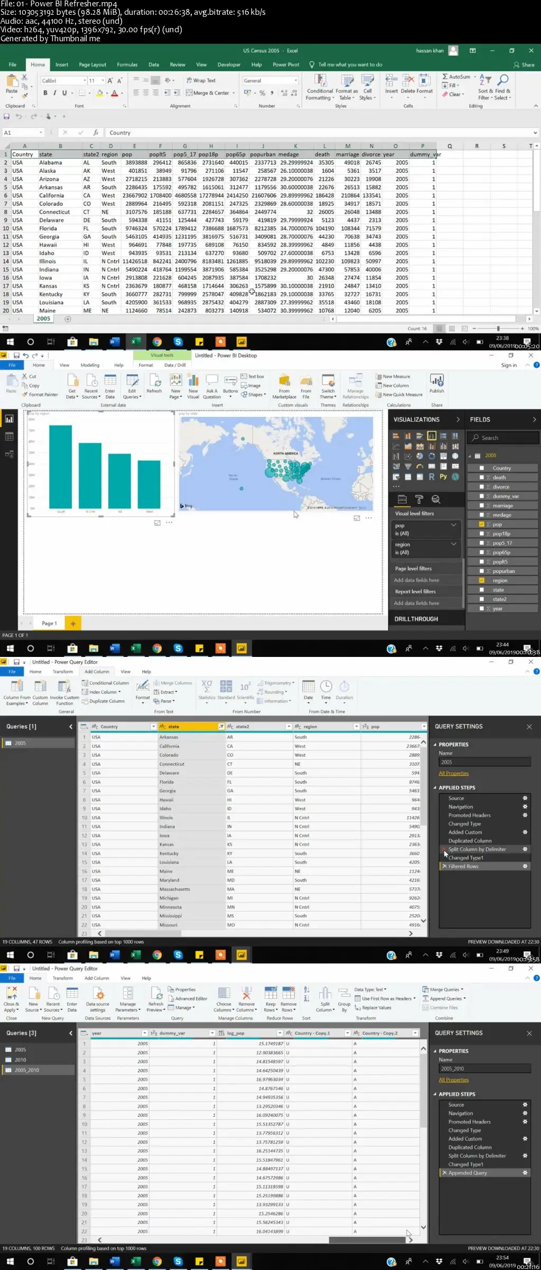Select the Py visual in the Visualizations pane

click(x=443, y=477)
